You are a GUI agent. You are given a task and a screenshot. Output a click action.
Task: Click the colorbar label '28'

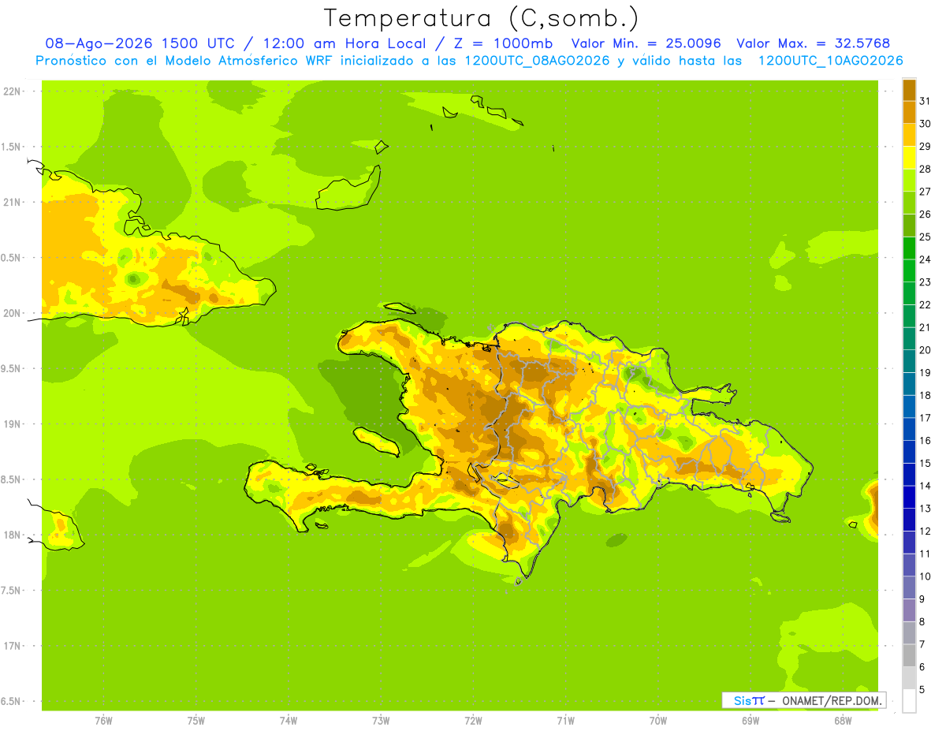(x=925, y=169)
